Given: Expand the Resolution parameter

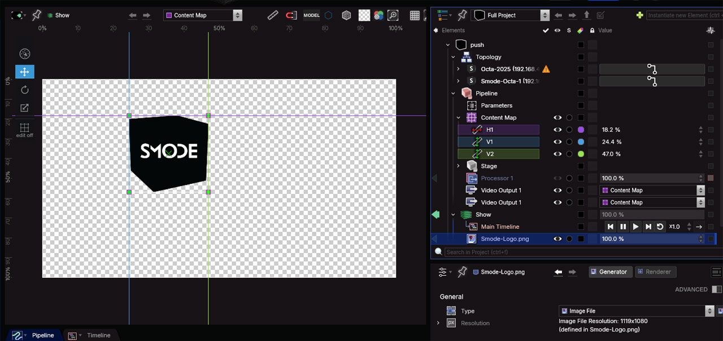Looking at the screenshot, I should (x=438, y=323).
